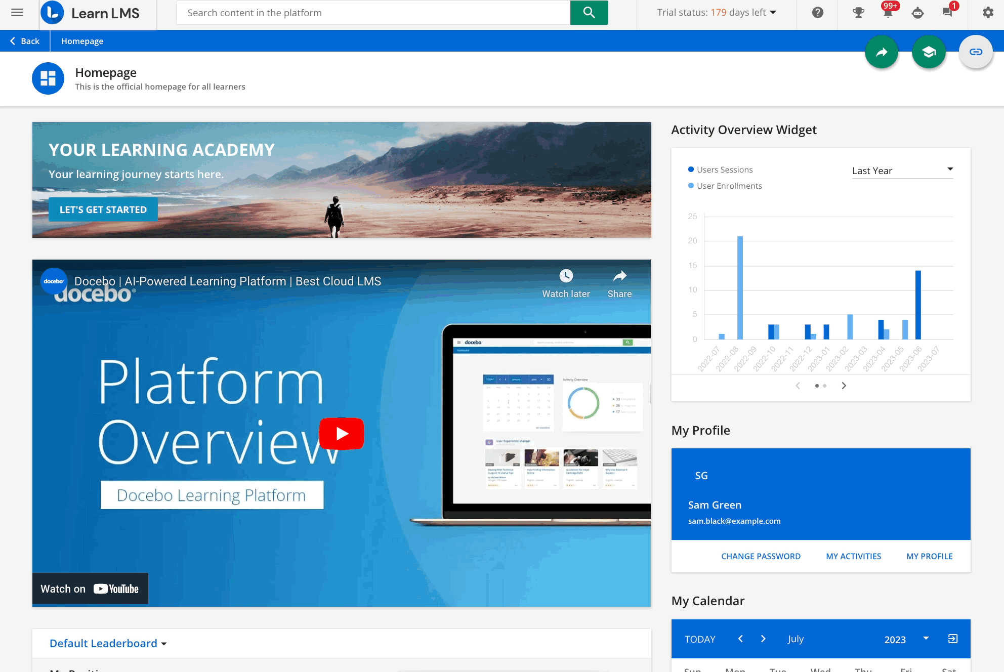Open the virtual coach bot icon
Viewport: 1004px width, 672px height.
pos(917,13)
